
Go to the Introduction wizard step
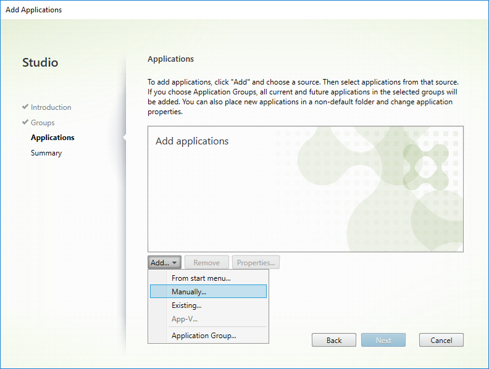pyautogui.click(x=51, y=107)
